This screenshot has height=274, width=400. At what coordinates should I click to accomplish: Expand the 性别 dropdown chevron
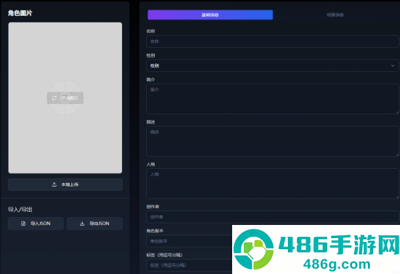point(393,65)
